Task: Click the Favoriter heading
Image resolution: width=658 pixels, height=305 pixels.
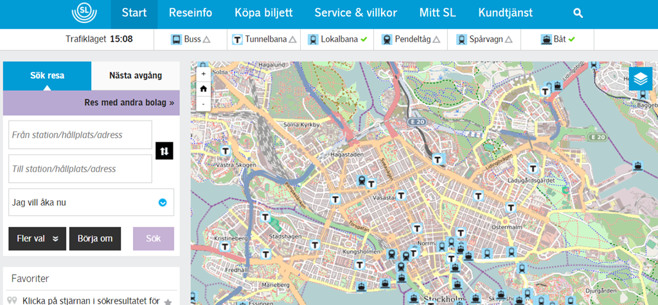Action: coord(30,279)
